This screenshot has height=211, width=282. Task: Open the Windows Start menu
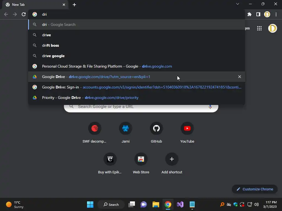[x=90, y=204]
